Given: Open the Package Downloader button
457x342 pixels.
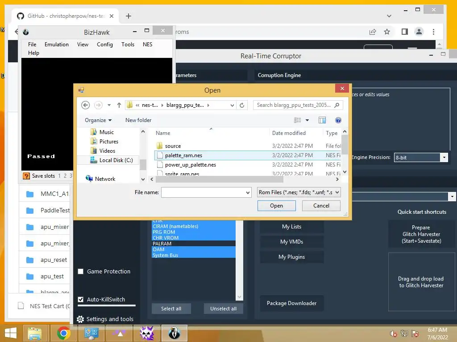Looking at the screenshot, I should [x=292, y=303].
